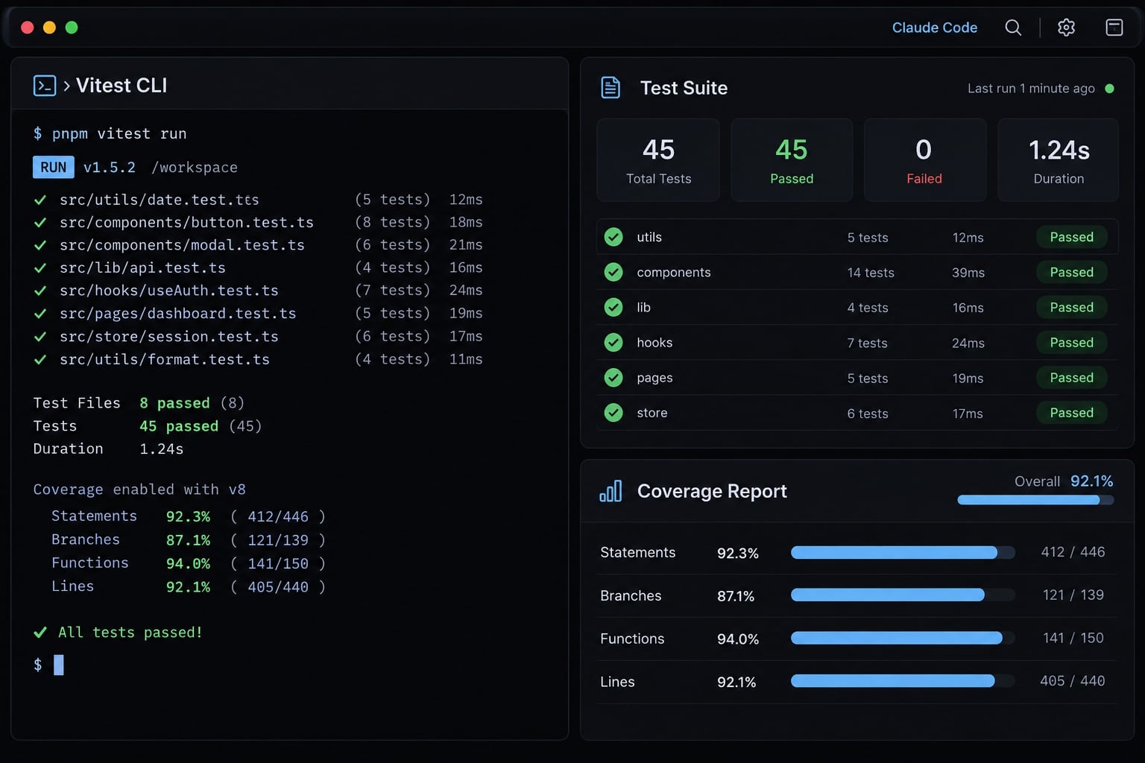Click the green check icon for lib
Screen dimensions: 1145x763
(613, 307)
